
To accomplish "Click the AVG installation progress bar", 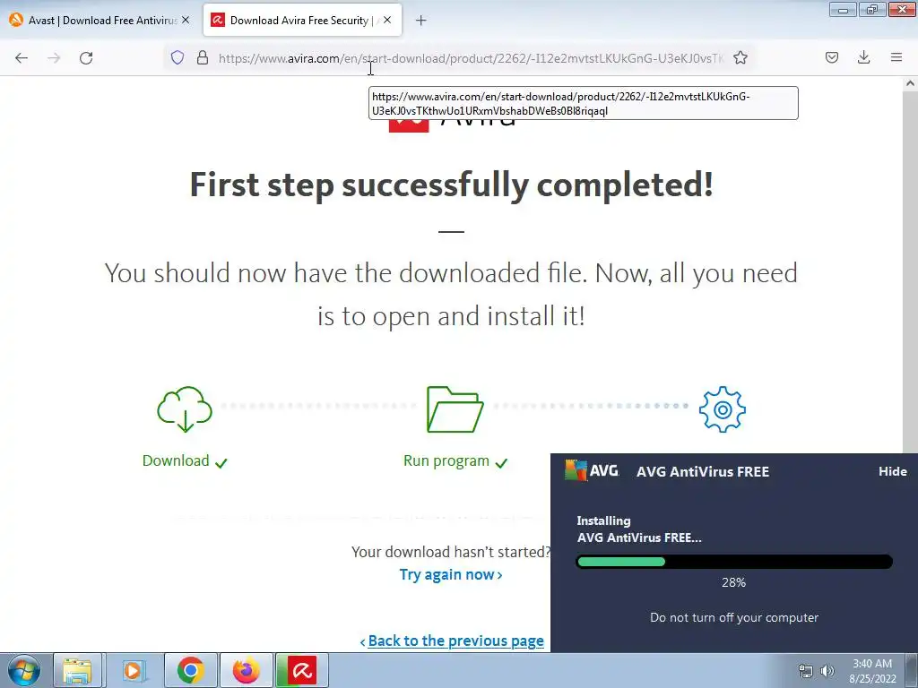I will coord(734,562).
